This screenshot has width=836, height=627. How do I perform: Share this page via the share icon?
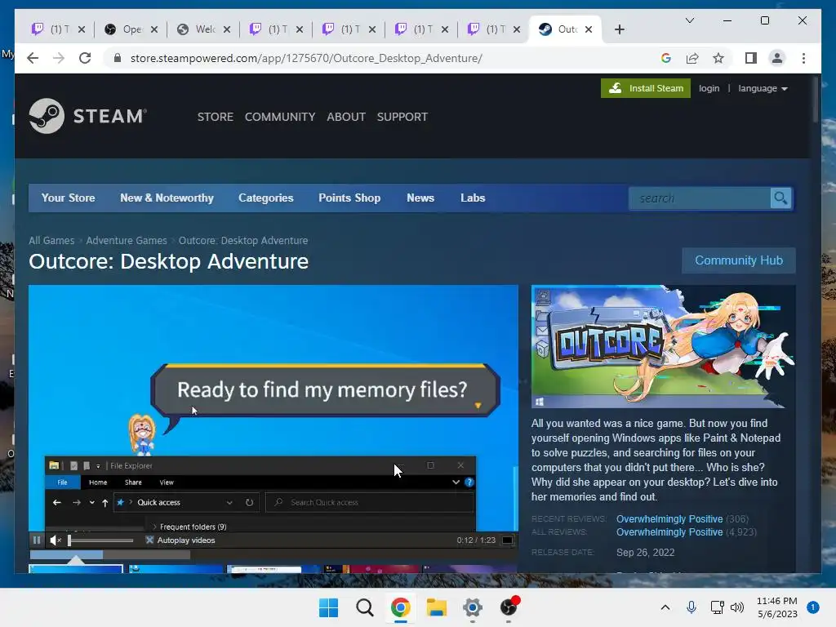pos(692,58)
